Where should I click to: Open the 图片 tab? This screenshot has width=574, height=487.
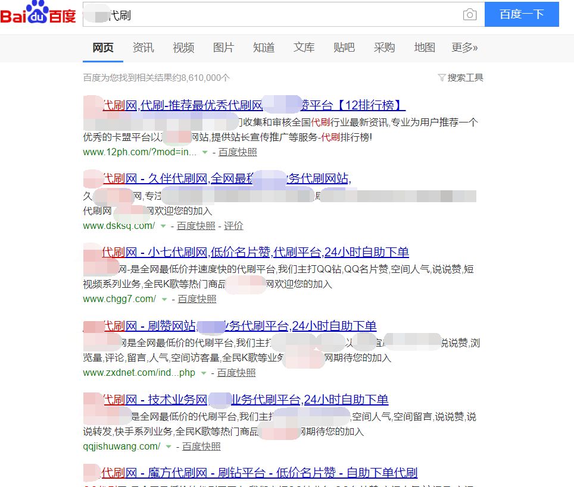tap(223, 48)
